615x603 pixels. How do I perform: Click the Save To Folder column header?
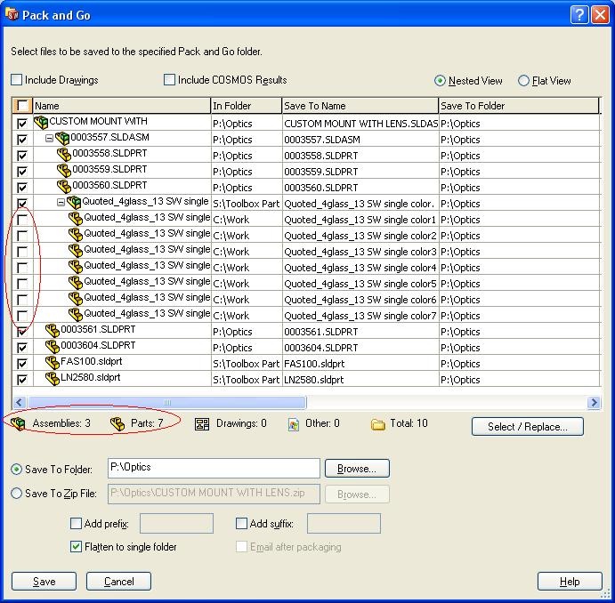coord(519,106)
